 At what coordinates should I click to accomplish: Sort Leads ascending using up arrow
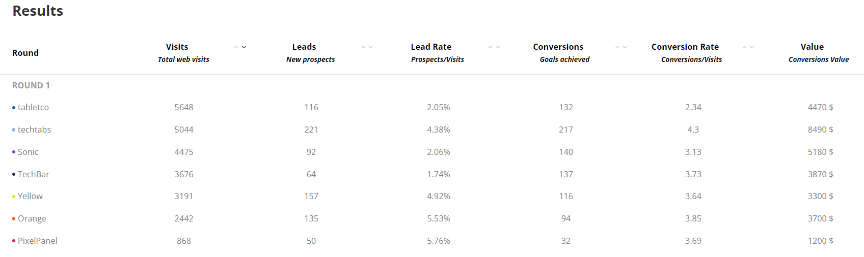coord(363,47)
